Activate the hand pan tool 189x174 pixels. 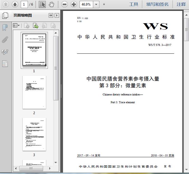pyautogui.click(x=51, y=4)
